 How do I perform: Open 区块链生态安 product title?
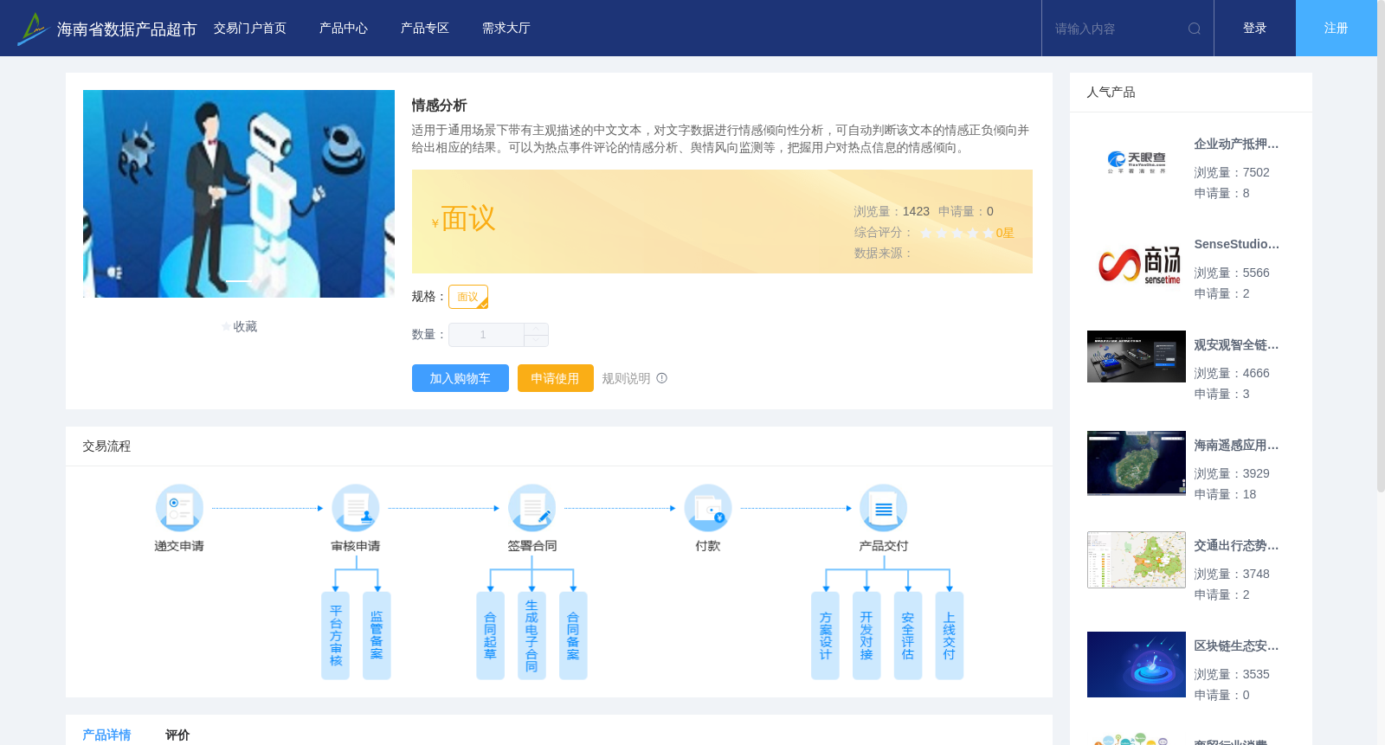(1236, 646)
